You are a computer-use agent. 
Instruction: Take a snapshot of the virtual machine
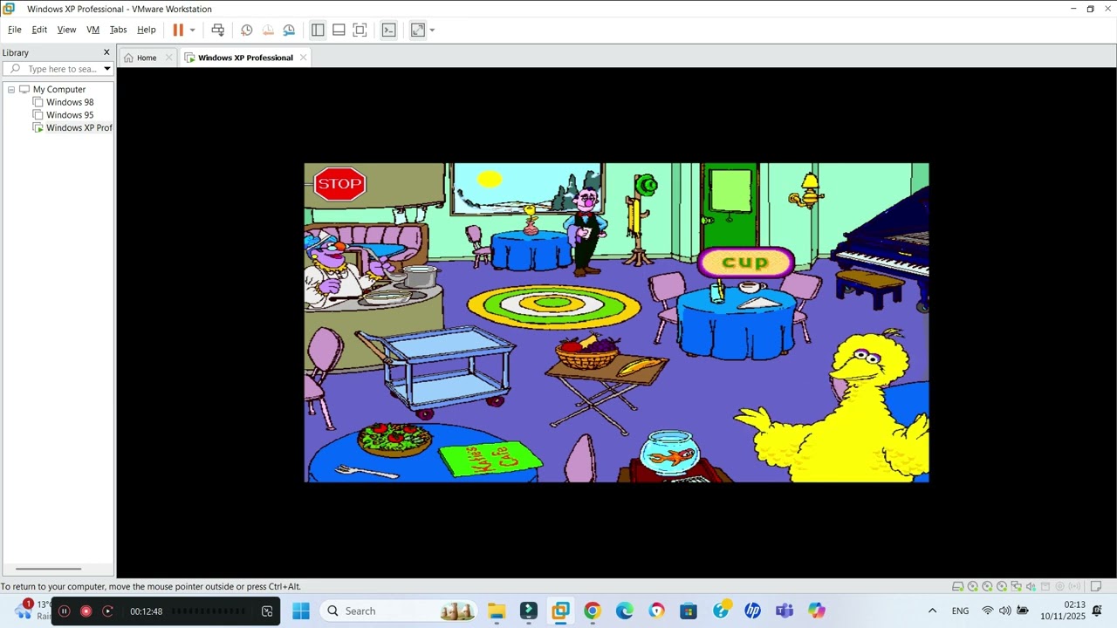(x=247, y=30)
